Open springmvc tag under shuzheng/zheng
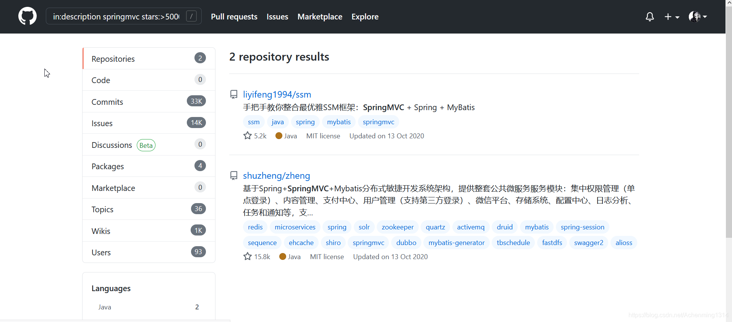 pyautogui.click(x=369, y=243)
